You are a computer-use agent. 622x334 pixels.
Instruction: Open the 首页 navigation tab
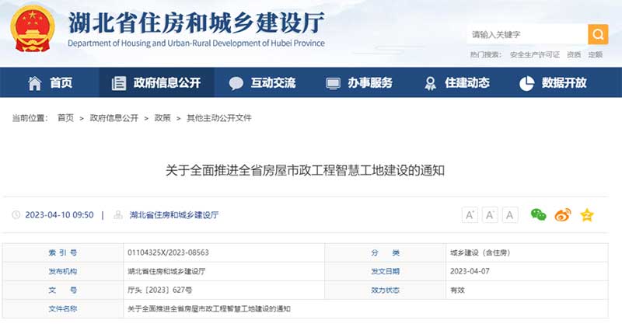[x=51, y=83]
